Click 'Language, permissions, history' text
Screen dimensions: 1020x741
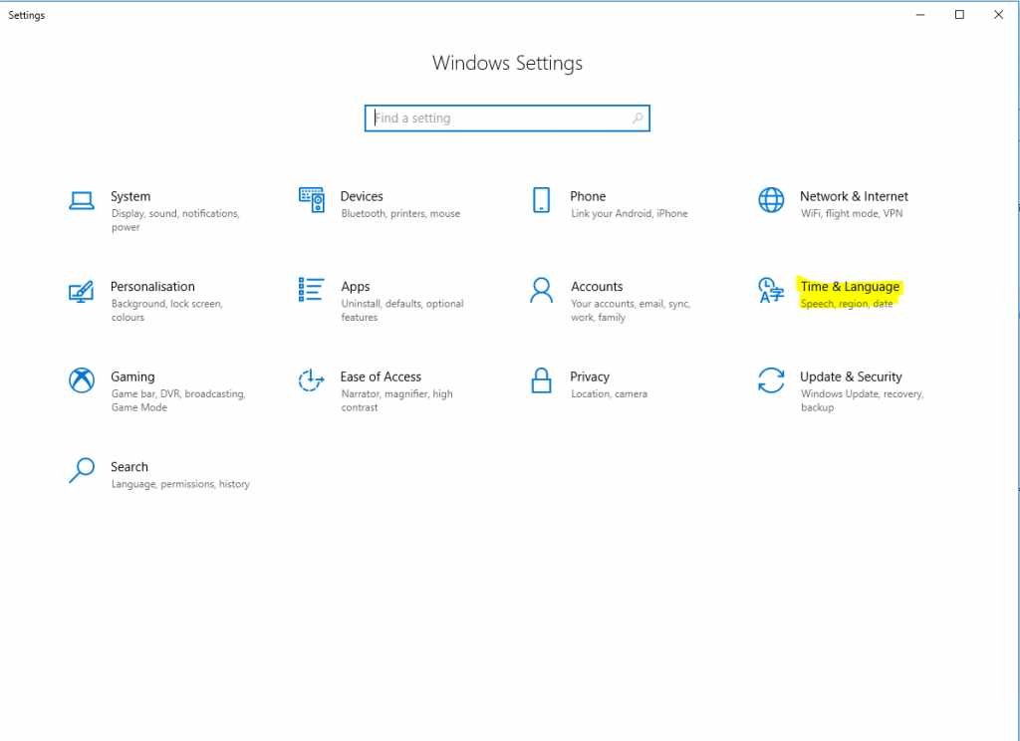tap(180, 484)
